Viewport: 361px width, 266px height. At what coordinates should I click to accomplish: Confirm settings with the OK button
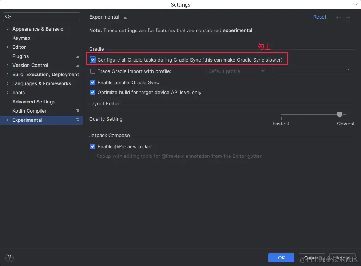(281, 258)
